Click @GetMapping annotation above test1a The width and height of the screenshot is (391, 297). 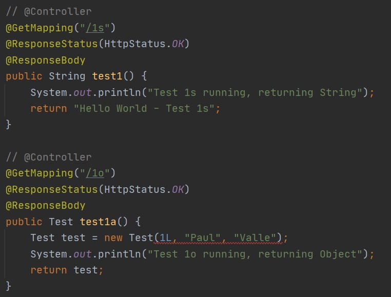coord(40,173)
